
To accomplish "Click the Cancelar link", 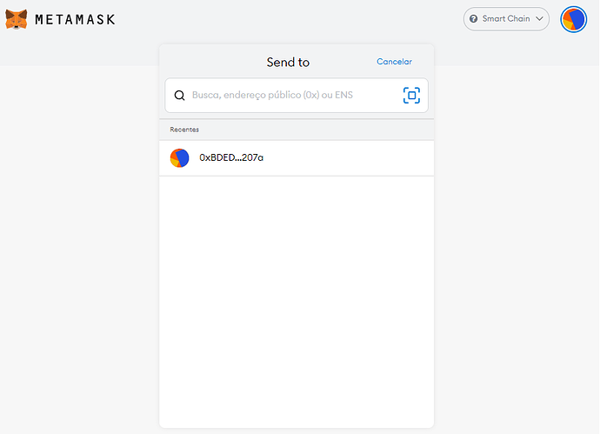I will pos(394,62).
